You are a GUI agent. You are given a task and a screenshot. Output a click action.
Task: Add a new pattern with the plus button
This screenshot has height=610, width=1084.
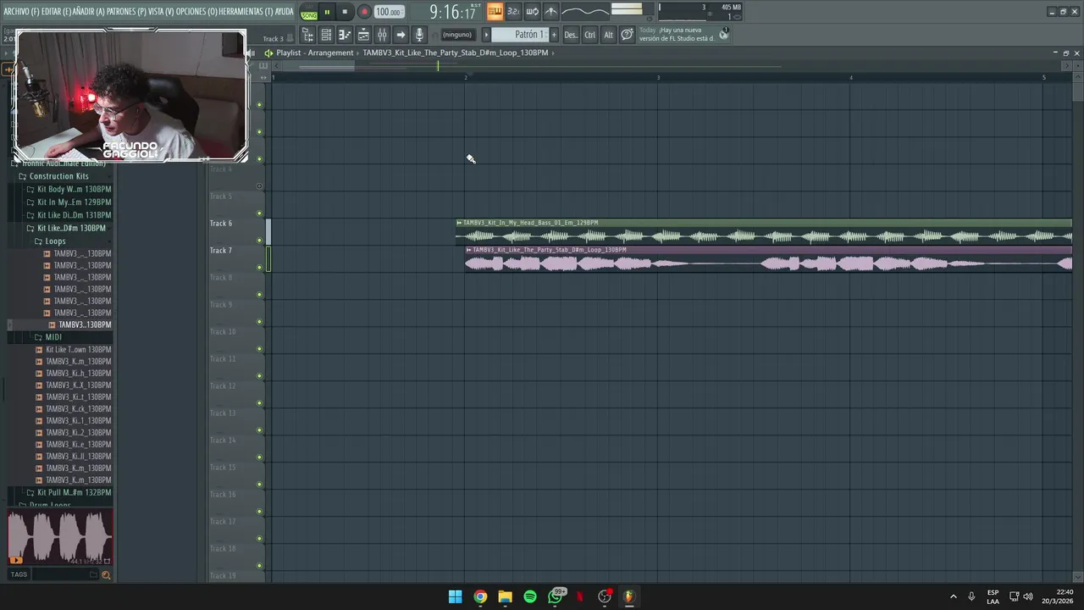tap(554, 35)
